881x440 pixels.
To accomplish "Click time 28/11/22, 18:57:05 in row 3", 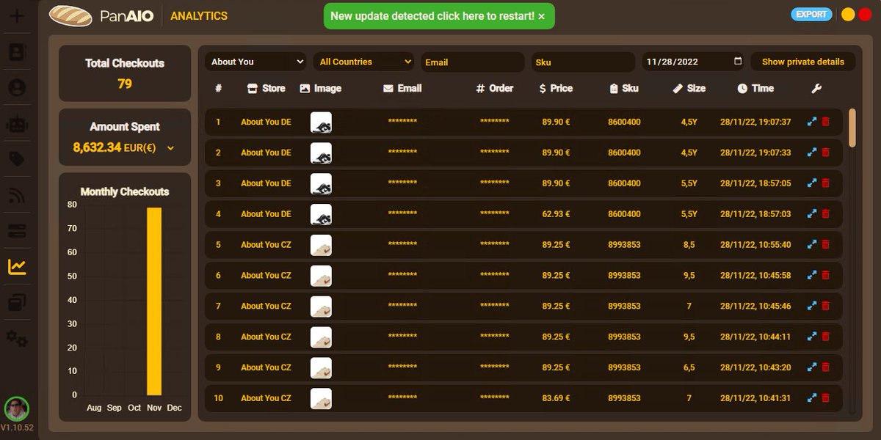I will [x=755, y=183].
